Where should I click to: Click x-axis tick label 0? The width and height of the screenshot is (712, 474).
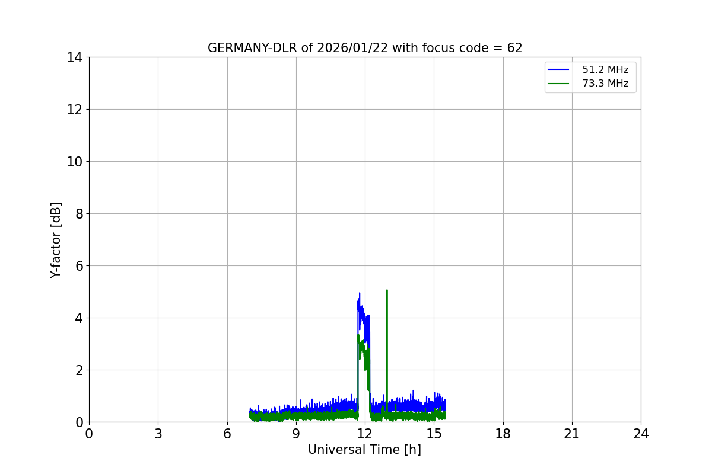89,434
